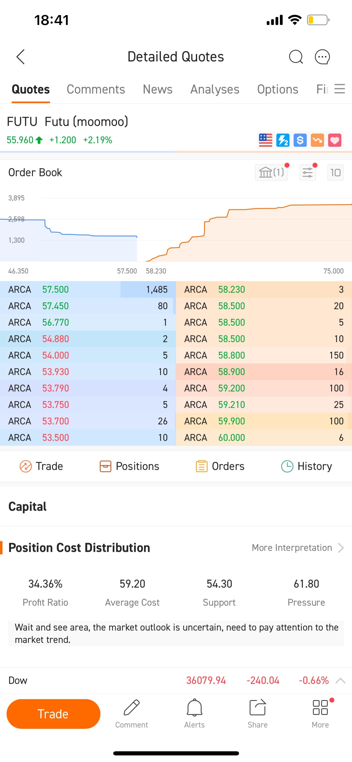Screen dimensions: 352x762
Task: Select bid price 53.700
Action: click(x=55, y=421)
